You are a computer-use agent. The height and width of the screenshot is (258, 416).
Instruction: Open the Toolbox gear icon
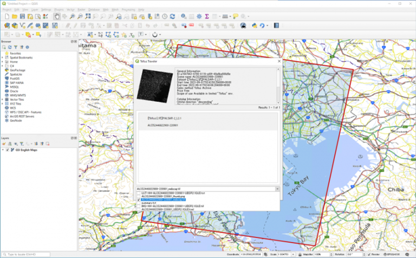pyautogui.click(x=199, y=16)
